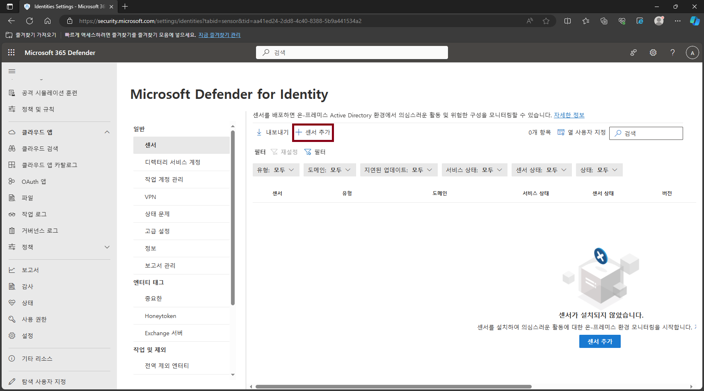Open the 도메인: 모두 filter dropdown

329,170
